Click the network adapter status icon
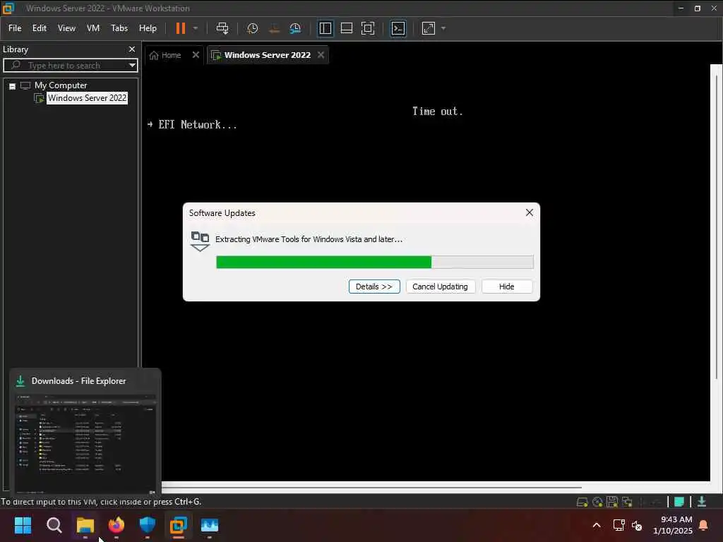The height and width of the screenshot is (542, 723). (627, 502)
